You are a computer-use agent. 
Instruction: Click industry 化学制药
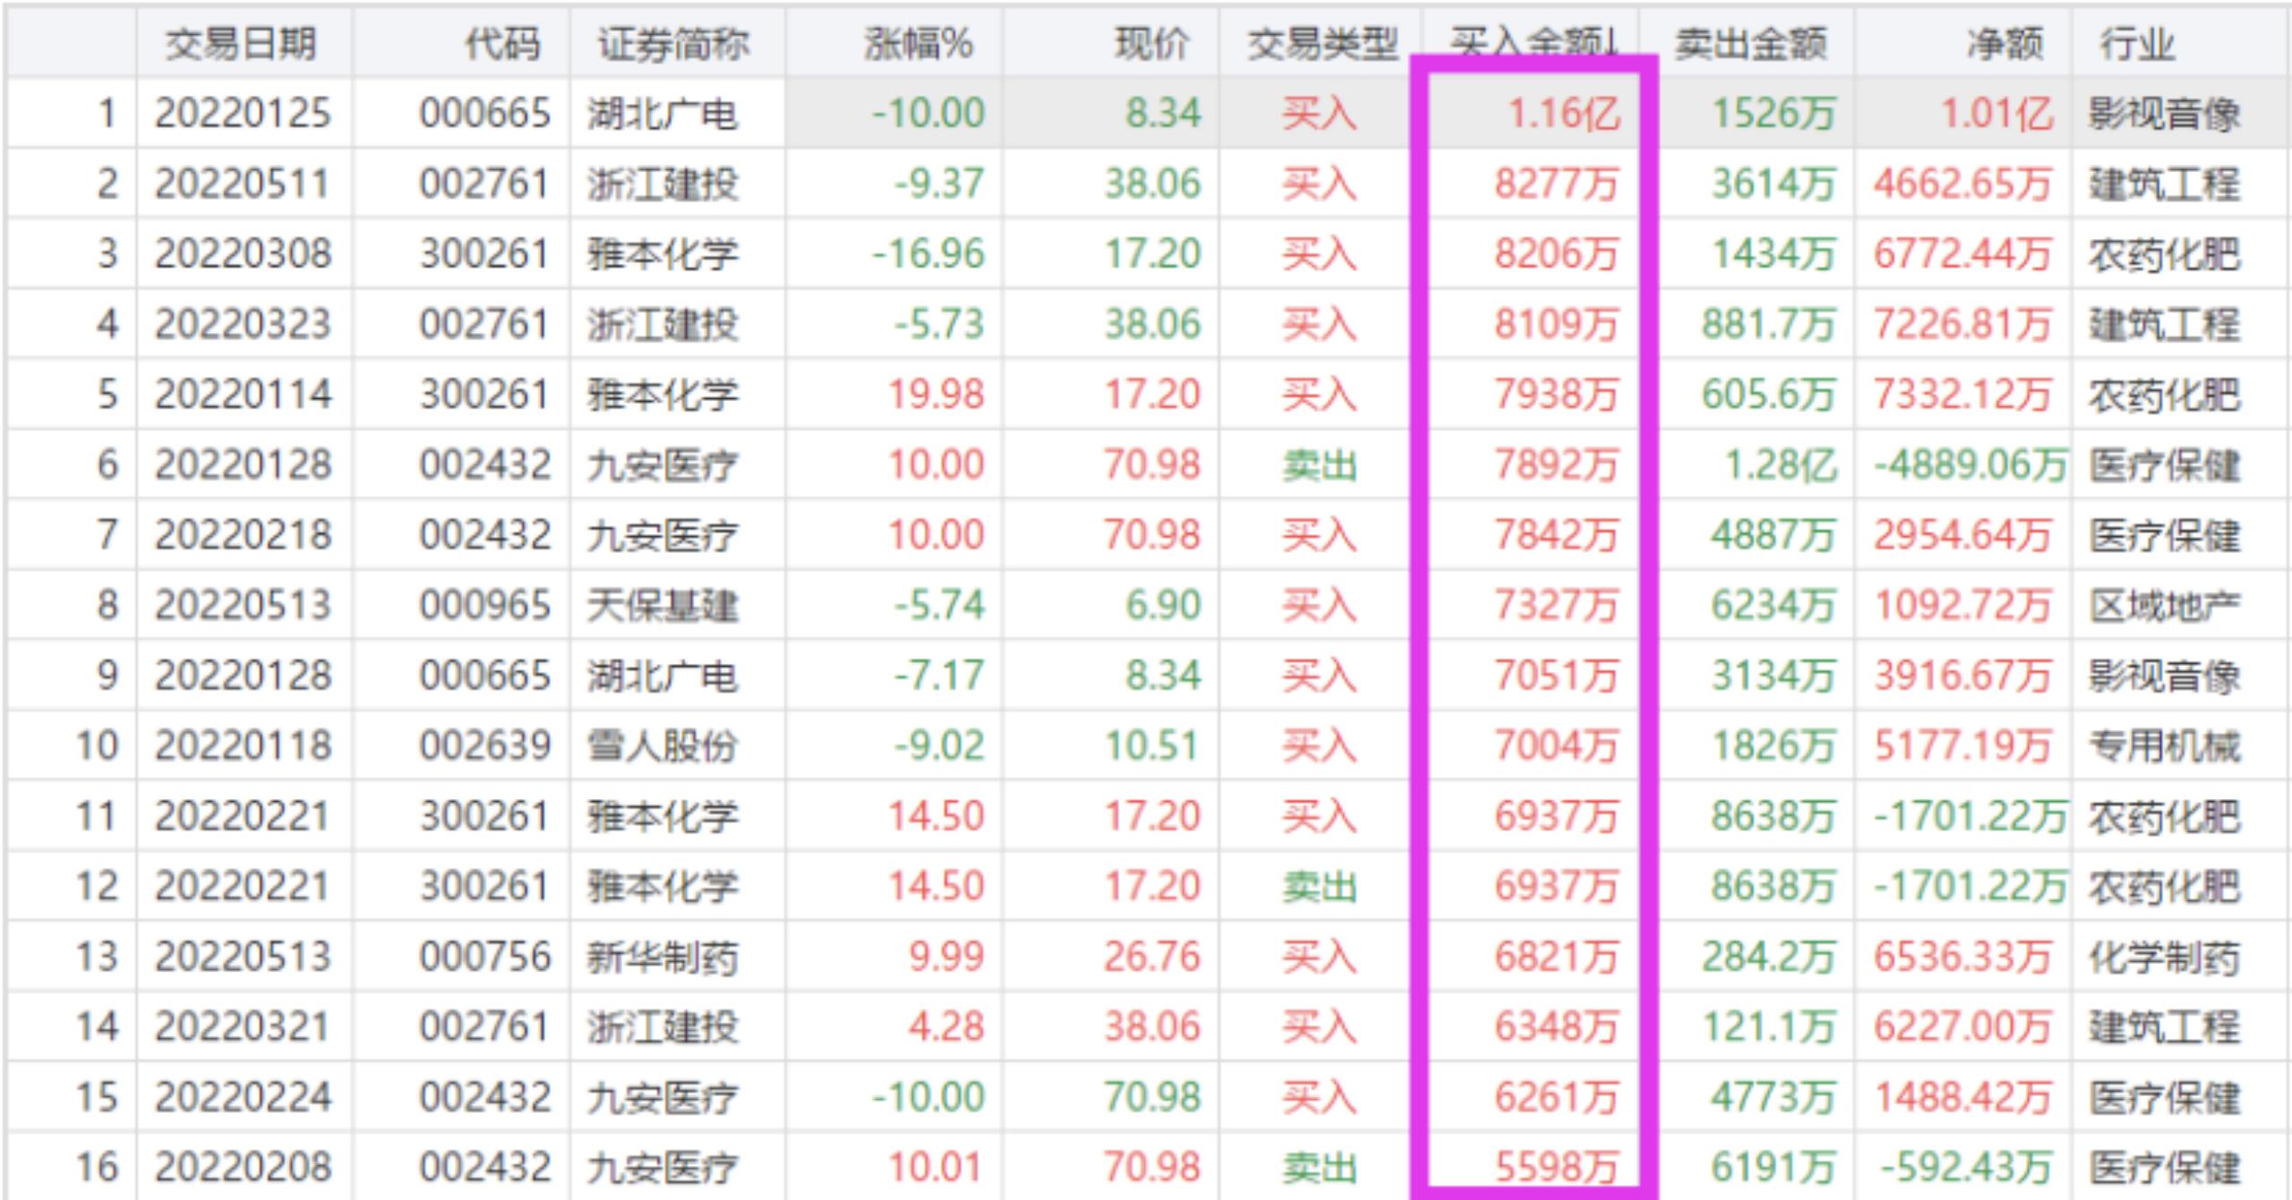tap(2165, 957)
